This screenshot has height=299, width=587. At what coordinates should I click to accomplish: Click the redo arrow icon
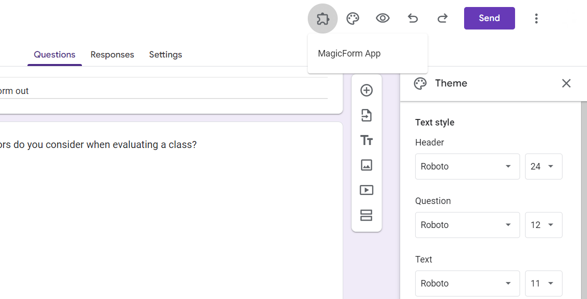(443, 18)
